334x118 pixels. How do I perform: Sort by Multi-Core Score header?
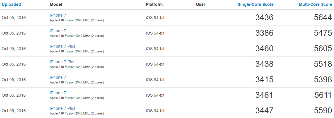[x=315, y=5]
